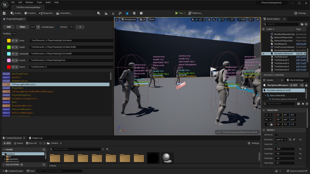This screenshot has height=174, width=310.
Task: Open viewport options hamburger menu
Action: click(118, 19)
